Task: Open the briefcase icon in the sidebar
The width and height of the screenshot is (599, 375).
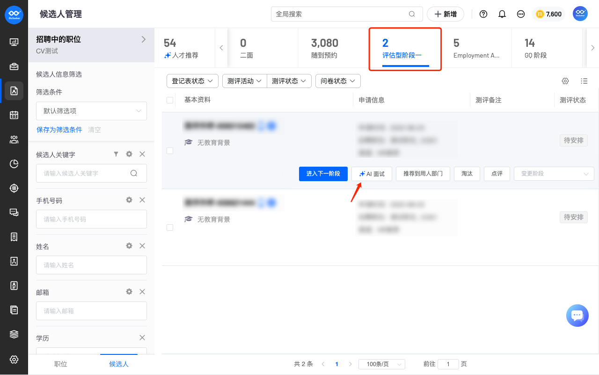Action: [x=14, y=66]
